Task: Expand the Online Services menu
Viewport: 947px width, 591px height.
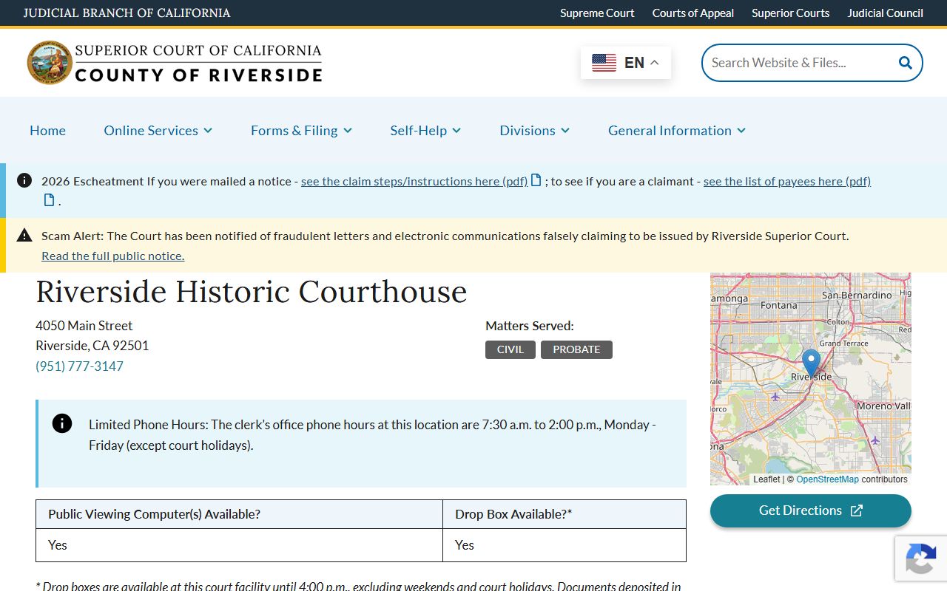Action: click(x=158, y=130)
